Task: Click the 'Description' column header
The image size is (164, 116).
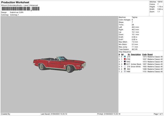Action: [x=136, y=54]
